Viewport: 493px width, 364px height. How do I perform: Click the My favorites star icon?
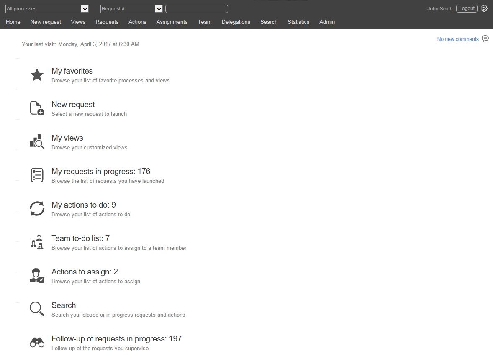tap(37, 75)
